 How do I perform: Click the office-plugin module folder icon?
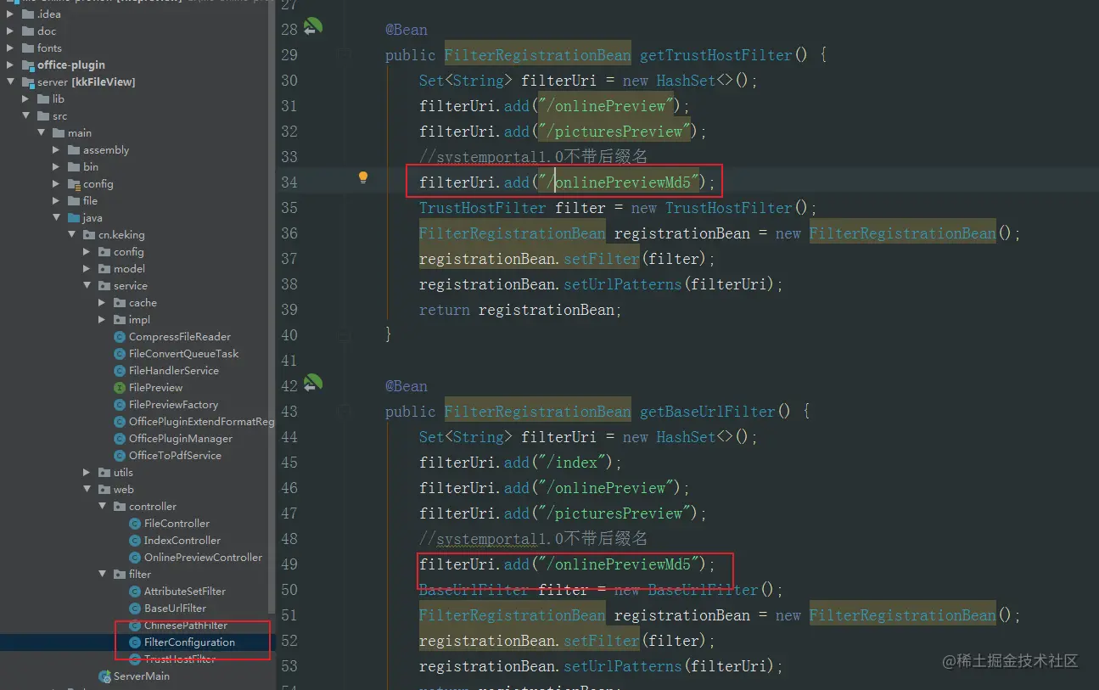[x=28, y=65]
